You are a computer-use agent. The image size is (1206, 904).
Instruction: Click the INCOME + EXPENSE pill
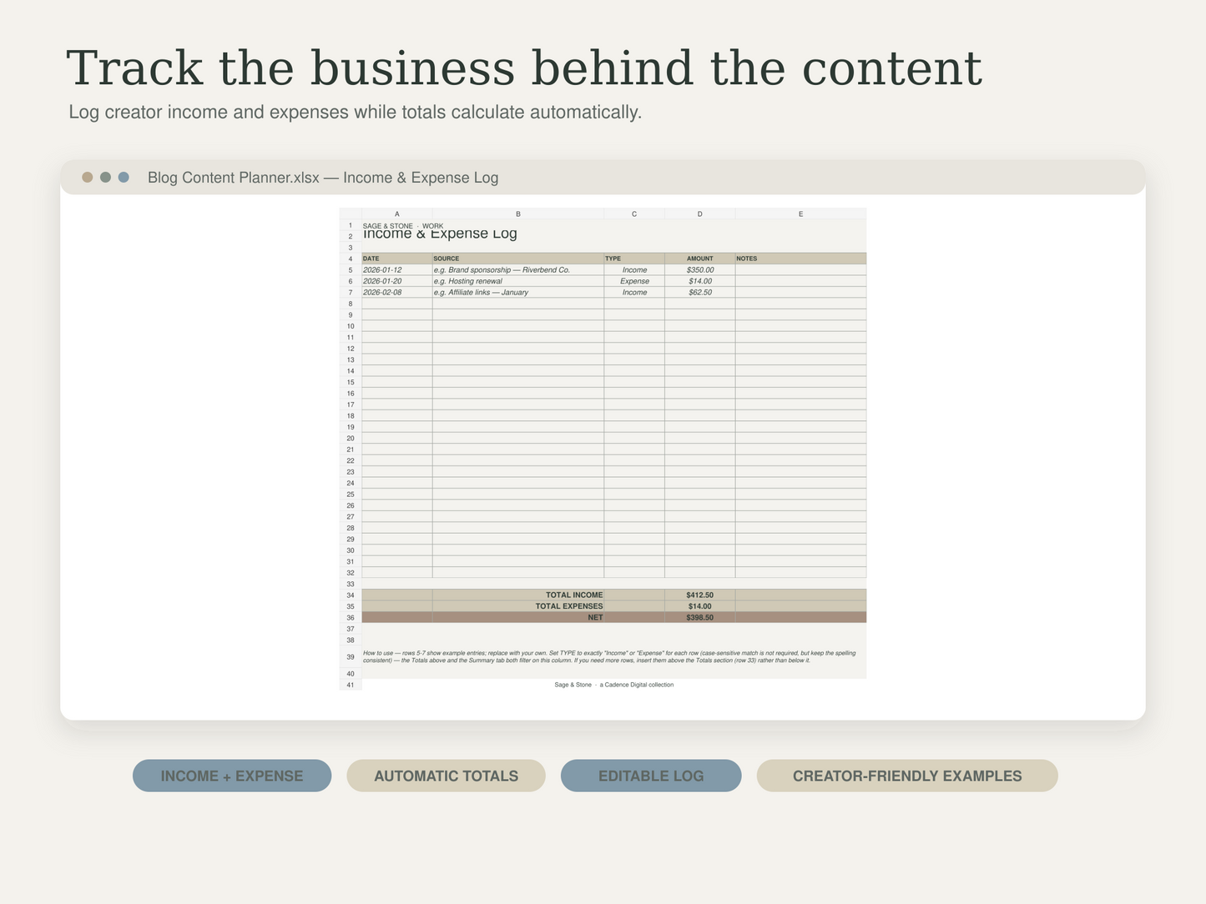coord(232,776)
